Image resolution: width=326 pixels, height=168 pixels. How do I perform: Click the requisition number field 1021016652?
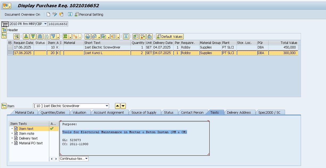[58, 24]
